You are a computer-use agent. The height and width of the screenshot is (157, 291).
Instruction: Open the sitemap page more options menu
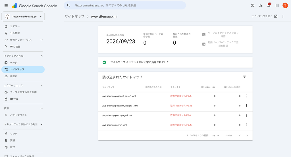tap(283, 16)
